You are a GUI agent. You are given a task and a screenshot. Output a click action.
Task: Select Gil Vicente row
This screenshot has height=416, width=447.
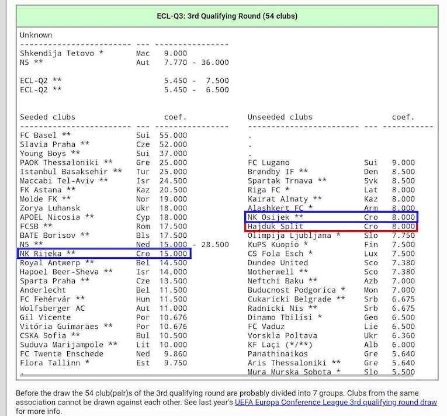[x=103, y=317]
